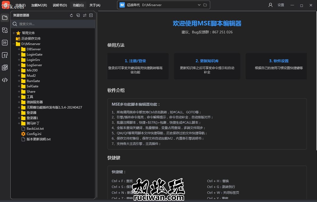Expand the 骑马补丁 folder
This screenshot has height=202, width=317.
pyautogui.click(x=19, y=123)
